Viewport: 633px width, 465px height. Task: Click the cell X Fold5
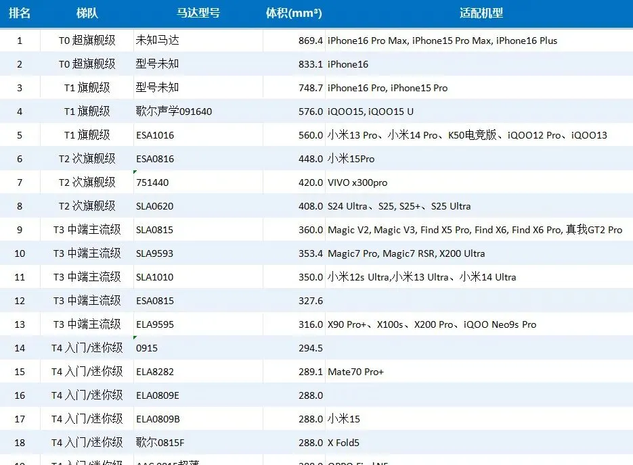(343, 443)
